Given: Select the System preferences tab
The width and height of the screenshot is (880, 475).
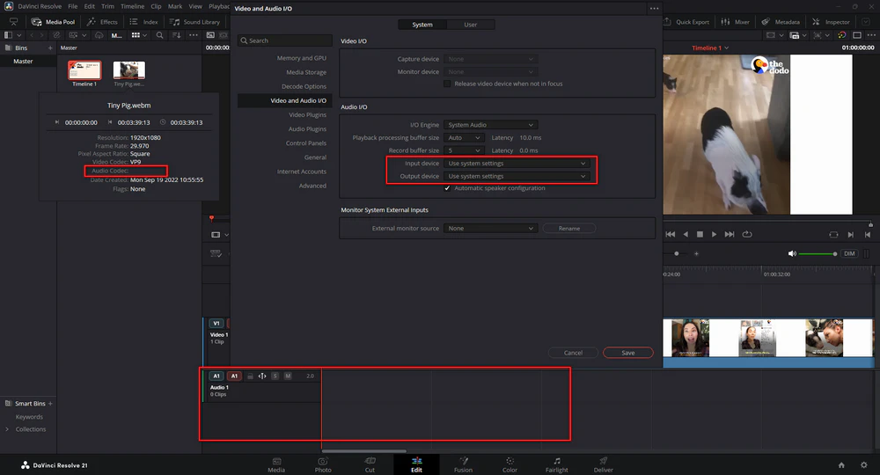Looking at the screenshot, I should pyautogui.click(x=422, y=25).
